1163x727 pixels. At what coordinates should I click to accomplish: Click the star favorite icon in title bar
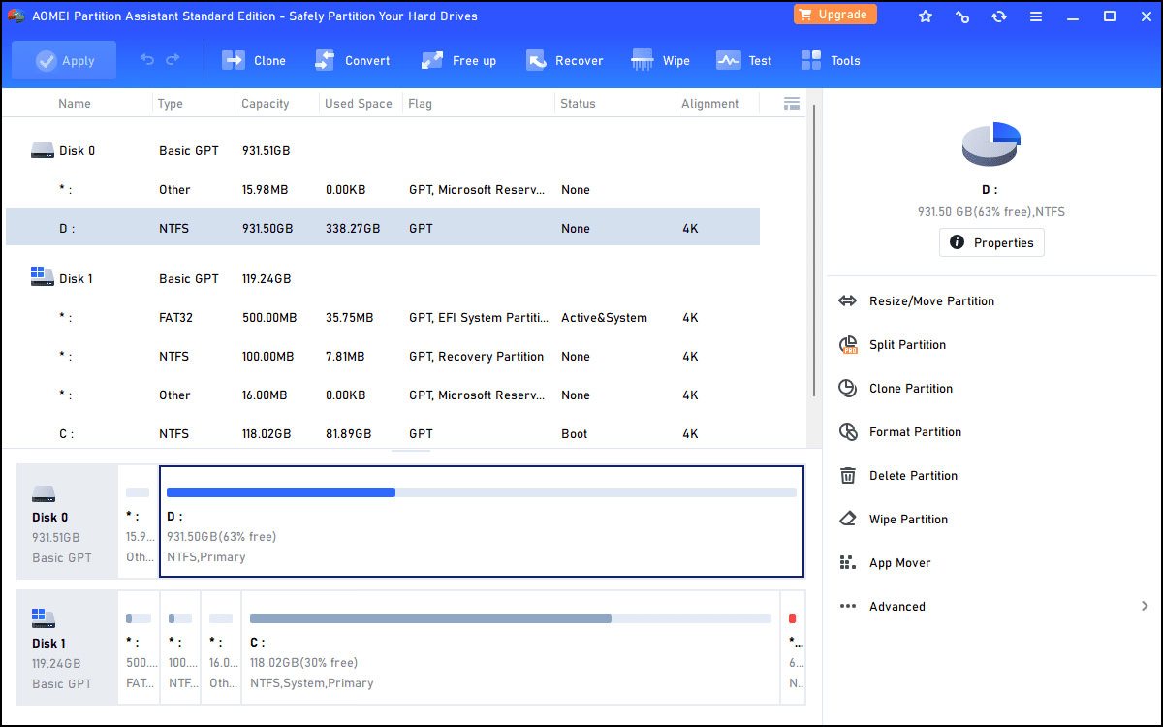(x=926, y=16)
